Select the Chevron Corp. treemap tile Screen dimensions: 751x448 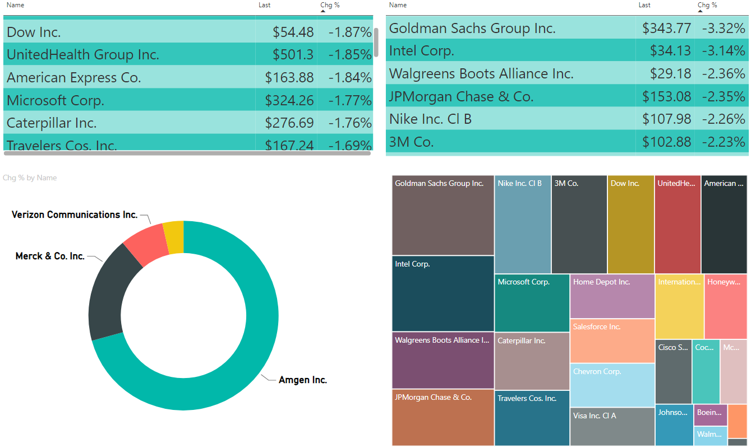(612, 385)
